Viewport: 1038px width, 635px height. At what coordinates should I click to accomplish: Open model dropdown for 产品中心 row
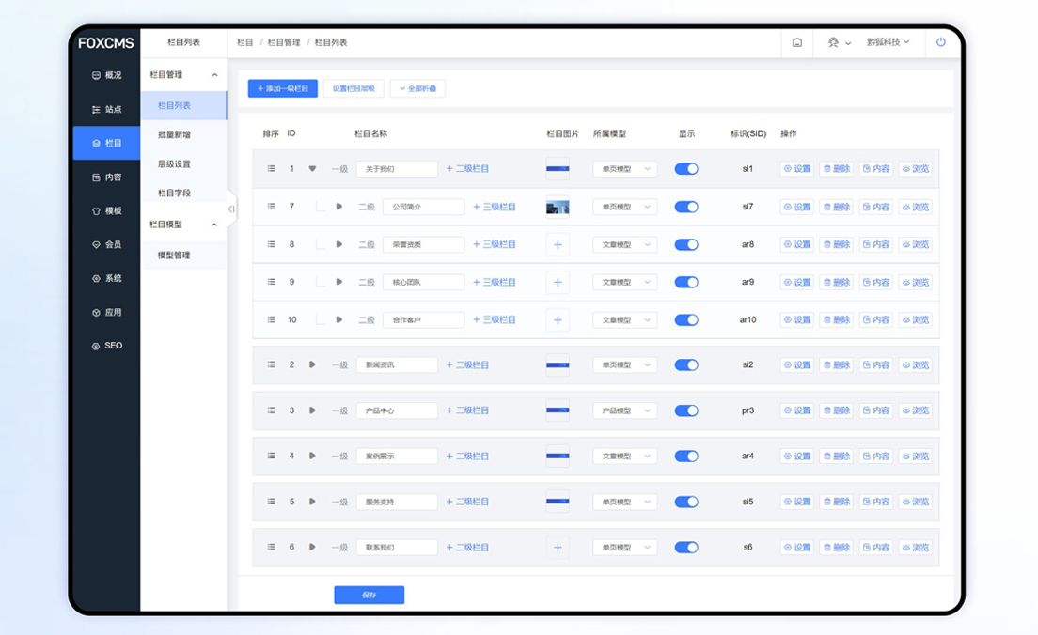point(624,410)
